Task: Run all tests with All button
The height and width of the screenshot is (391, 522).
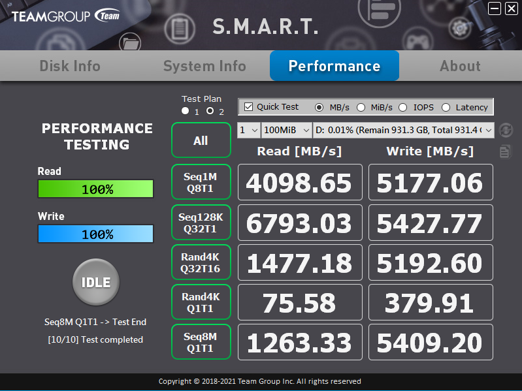Action: coord(201,140)
